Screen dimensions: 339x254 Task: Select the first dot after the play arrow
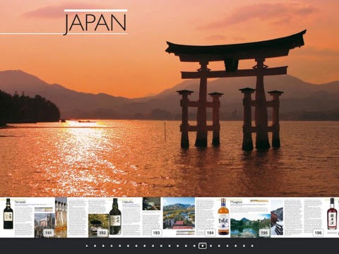(95, 246)
